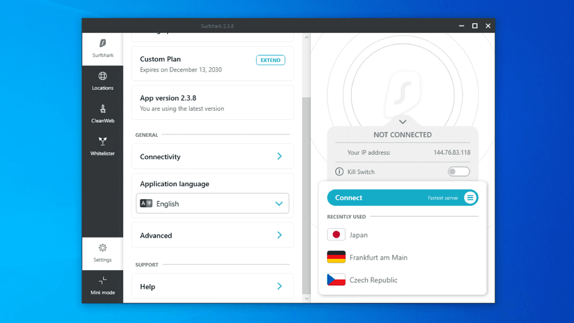Open the Help row
574x323 pixels.
point(212,286)
